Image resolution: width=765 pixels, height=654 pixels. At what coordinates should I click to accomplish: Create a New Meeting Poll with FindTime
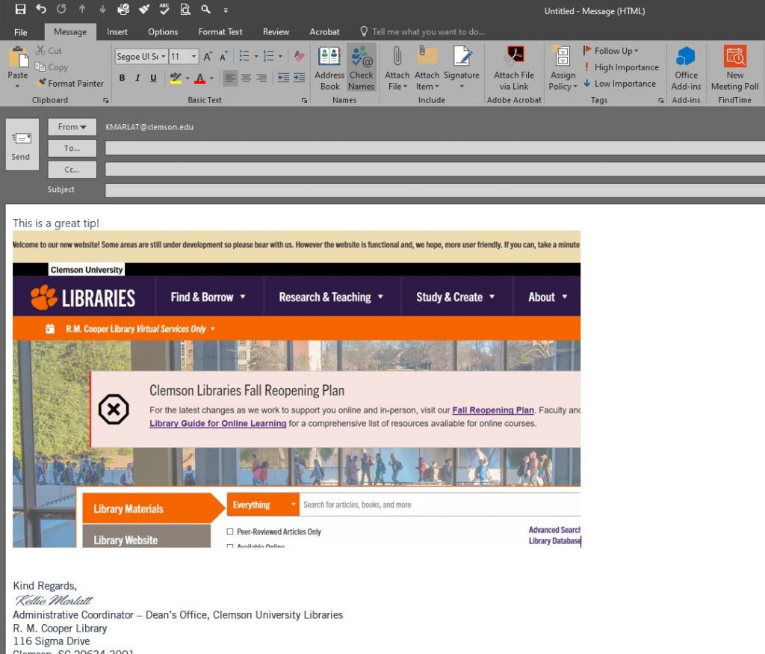click(x=735, y=68)
